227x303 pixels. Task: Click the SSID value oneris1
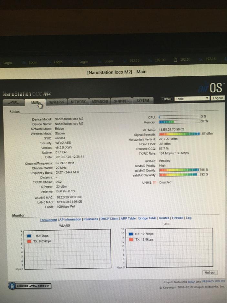(x=60, y=138)
